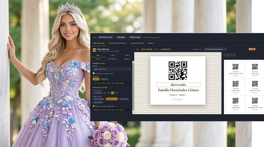Select the Diseño sub-tab
Image resolution: width=264 pixels, height=147 pixels.
[98, 59]
